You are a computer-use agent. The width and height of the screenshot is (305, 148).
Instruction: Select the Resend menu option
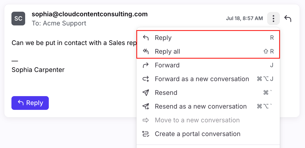[x=208, y=93]
